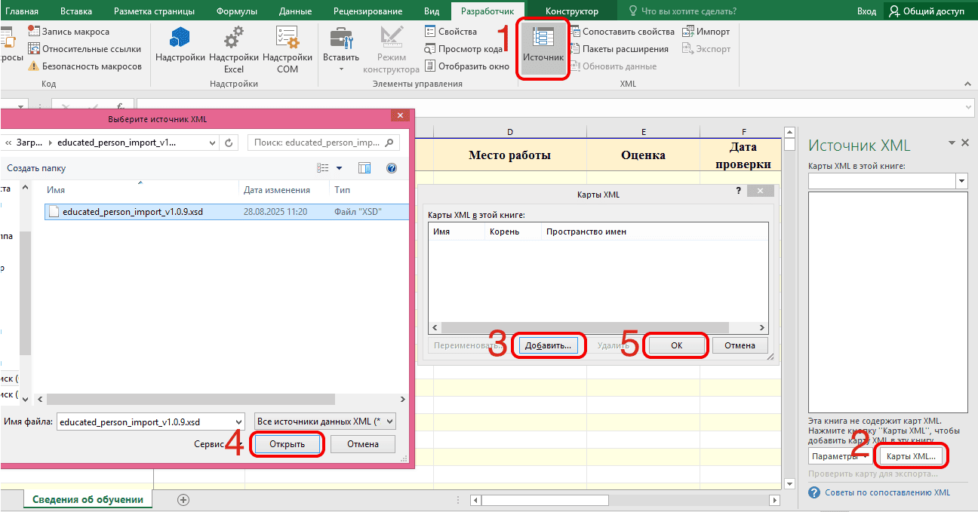Toggle preview pane icon in file dialog
Viewport: 978px width, 512px height.
(x=364, y=168)
